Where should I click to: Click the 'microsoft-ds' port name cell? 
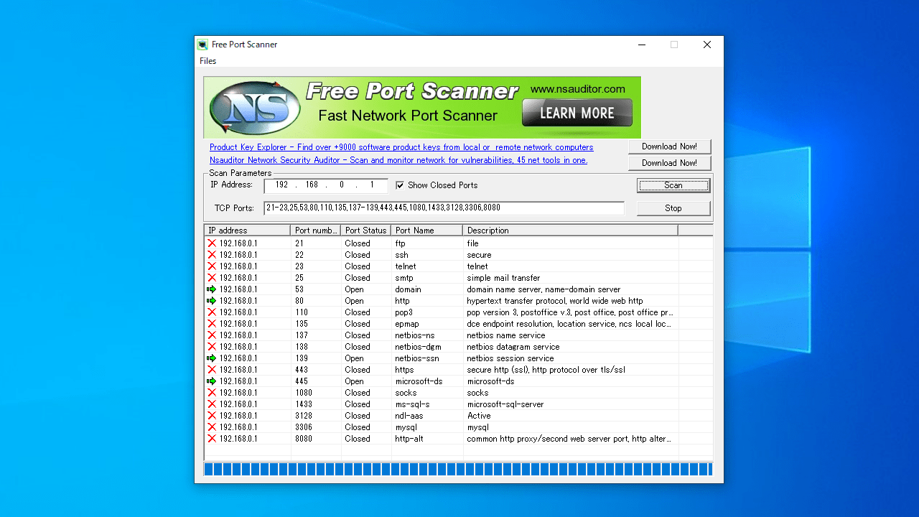pyautogui.click(x=419, y=381)
